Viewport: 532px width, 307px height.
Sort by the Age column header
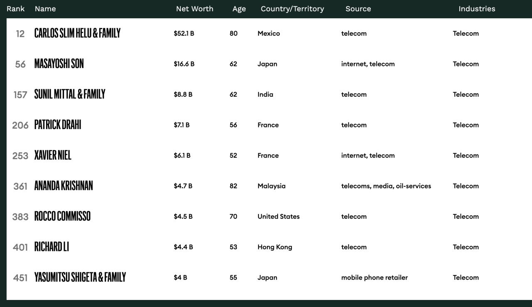[239, 9]
